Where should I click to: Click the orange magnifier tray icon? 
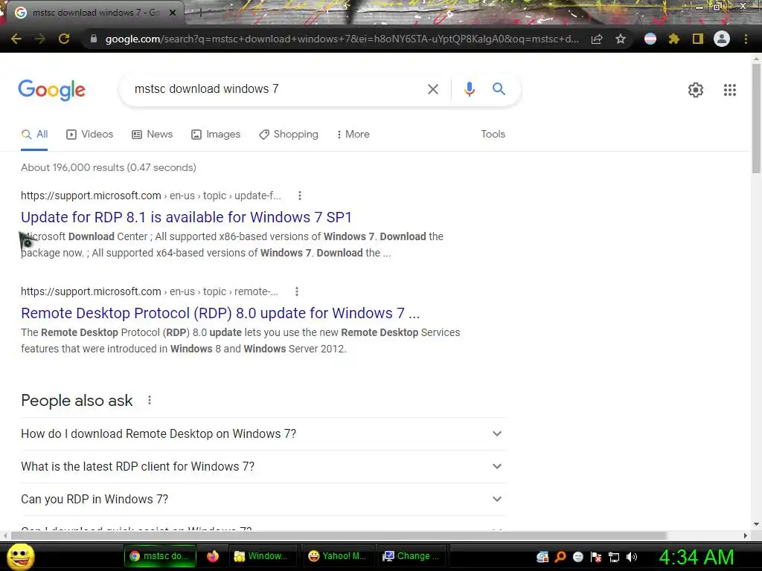pos(560,557)
